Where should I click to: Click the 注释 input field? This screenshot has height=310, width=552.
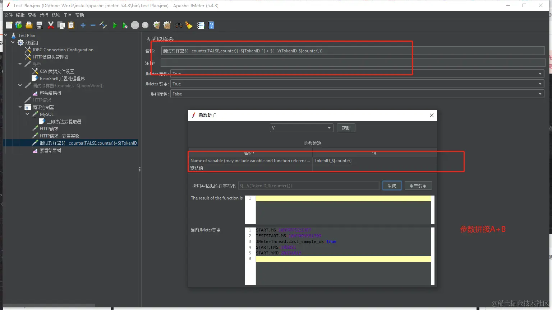tap(353, 63)
